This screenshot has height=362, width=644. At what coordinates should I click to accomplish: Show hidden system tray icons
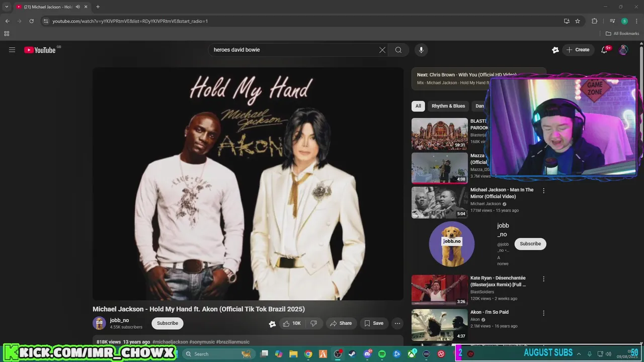[x=579, y=354]
